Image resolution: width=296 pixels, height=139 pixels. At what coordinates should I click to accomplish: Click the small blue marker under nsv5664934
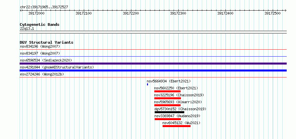tap(147, 84)
